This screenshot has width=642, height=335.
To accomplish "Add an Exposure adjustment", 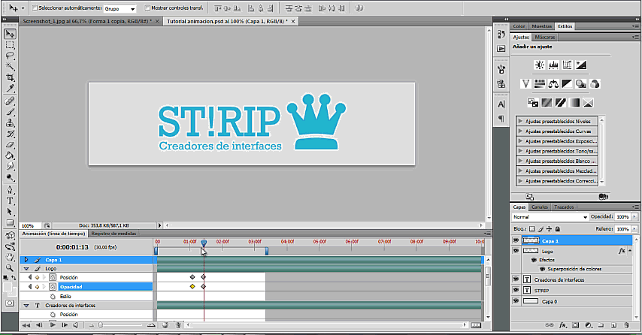I will 581,65.
